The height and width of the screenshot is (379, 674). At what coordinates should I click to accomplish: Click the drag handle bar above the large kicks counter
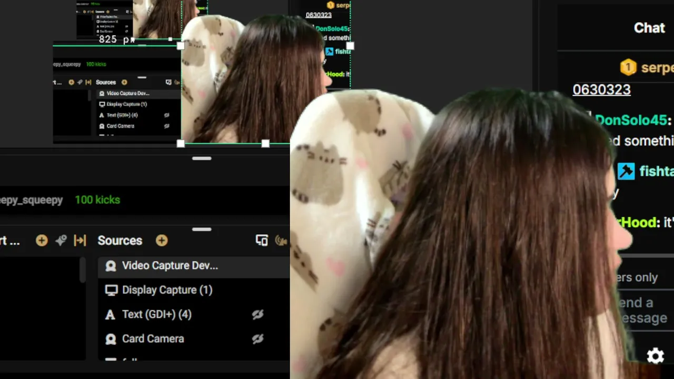coord(202,158)
